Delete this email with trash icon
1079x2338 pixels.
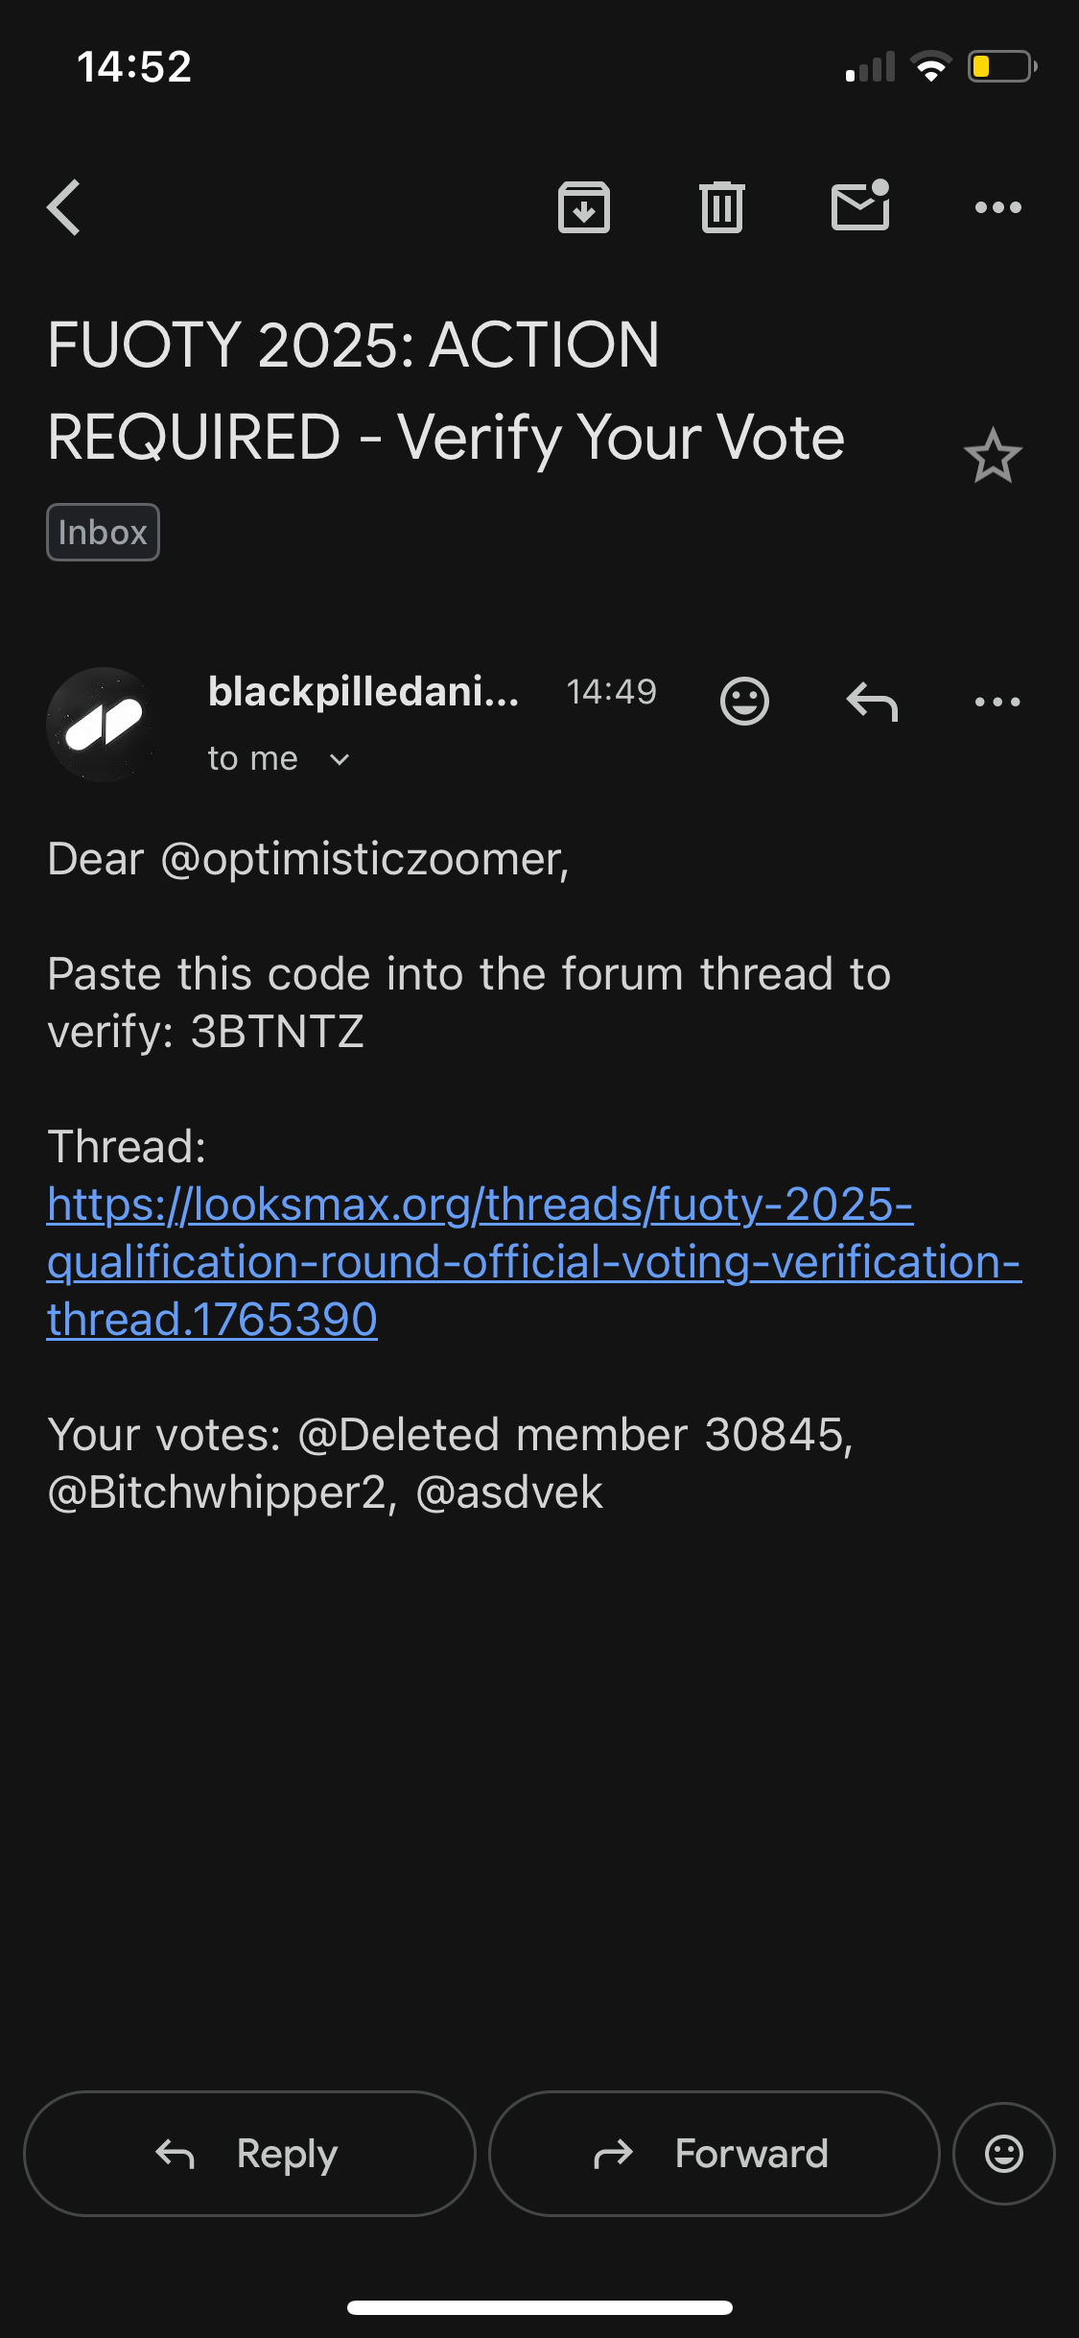tap(722, 207)
